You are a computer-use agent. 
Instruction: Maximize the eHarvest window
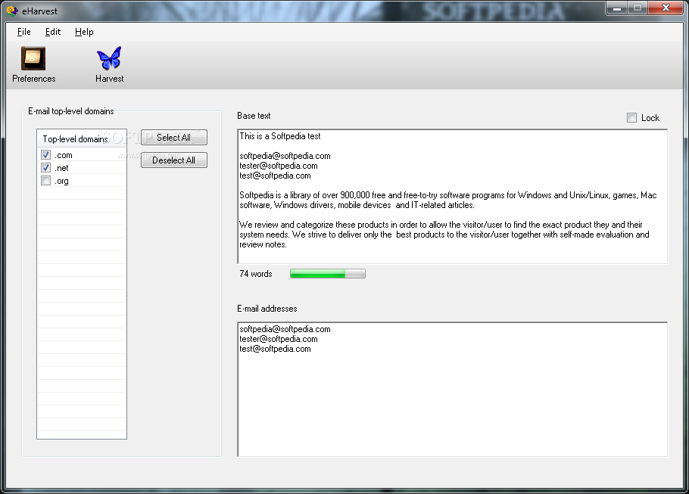[x=638, y=8]
